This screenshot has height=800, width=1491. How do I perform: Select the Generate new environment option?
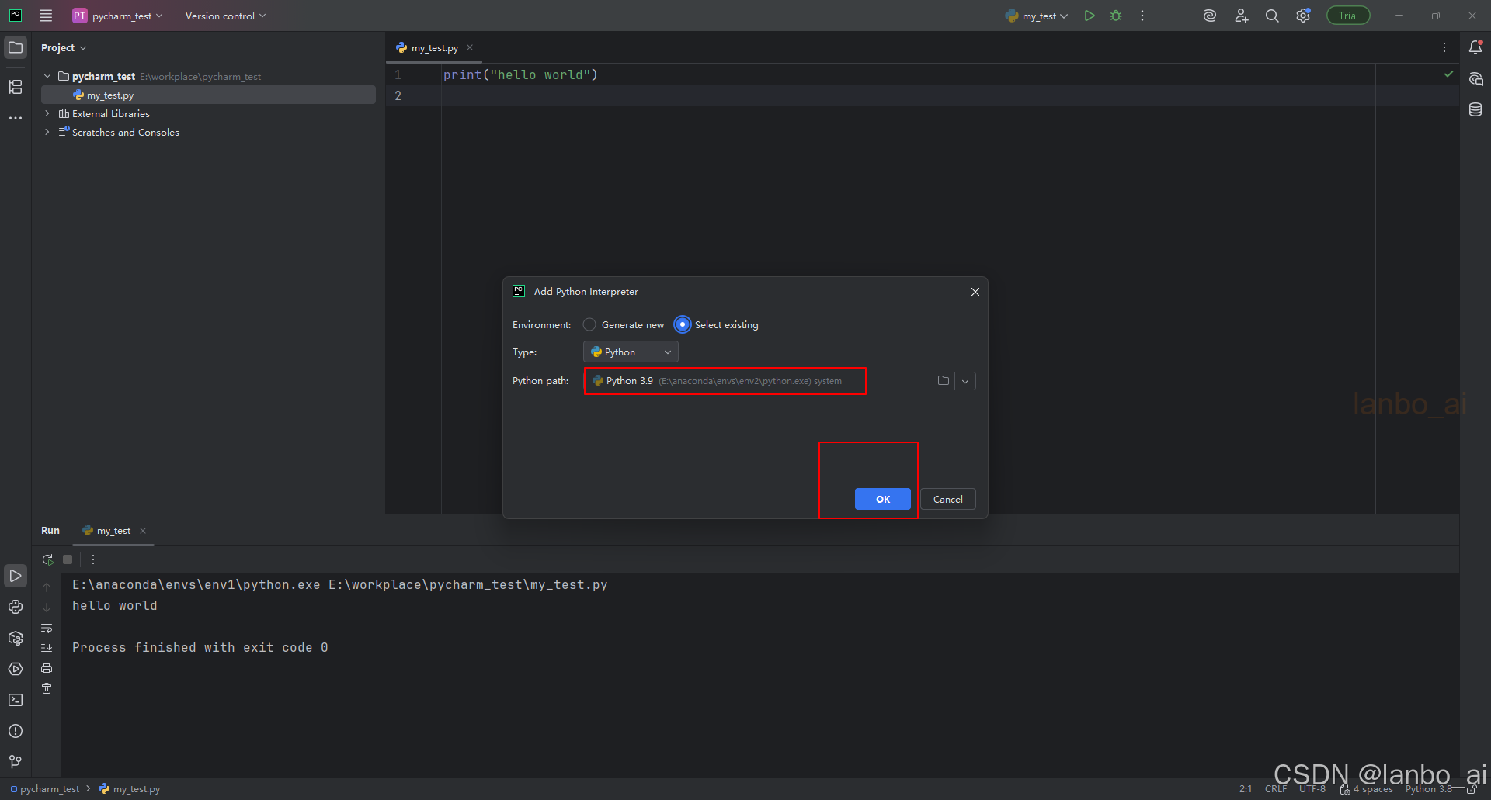(590, 324)
